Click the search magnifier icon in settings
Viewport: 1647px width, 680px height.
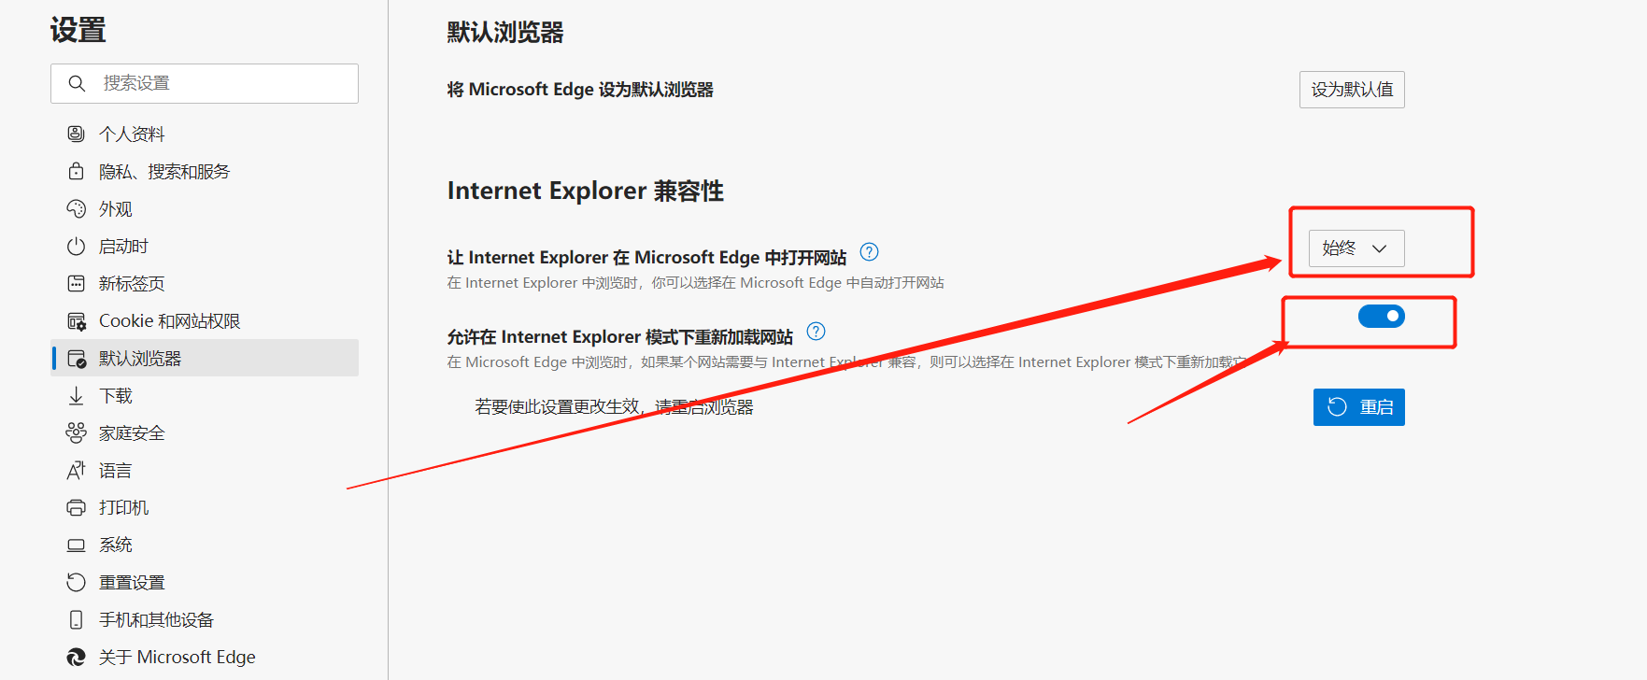pos(77,84)
